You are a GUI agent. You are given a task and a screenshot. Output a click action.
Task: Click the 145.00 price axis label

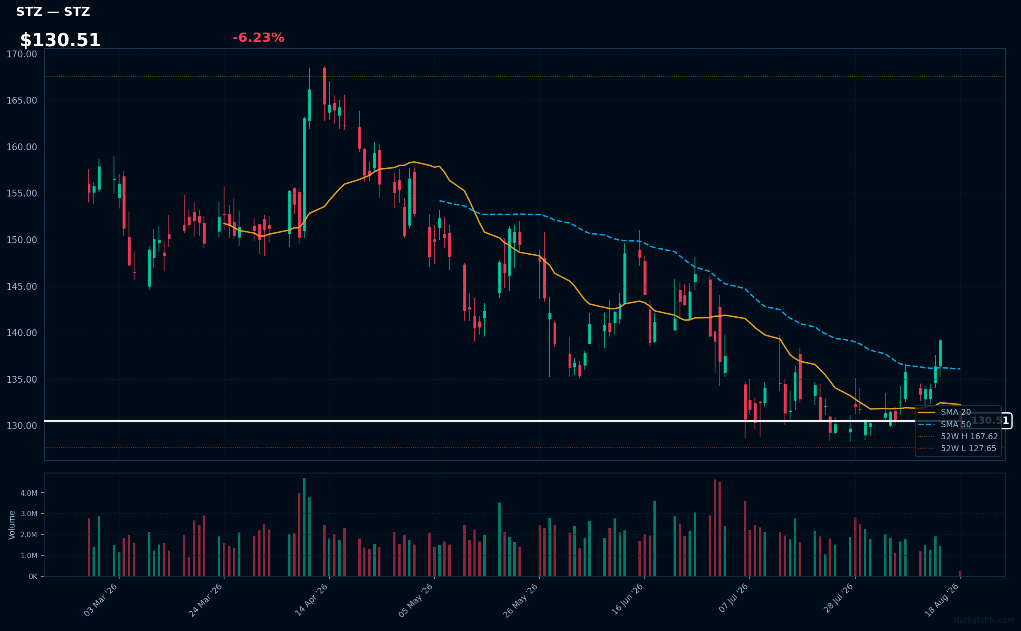point(22,286)
